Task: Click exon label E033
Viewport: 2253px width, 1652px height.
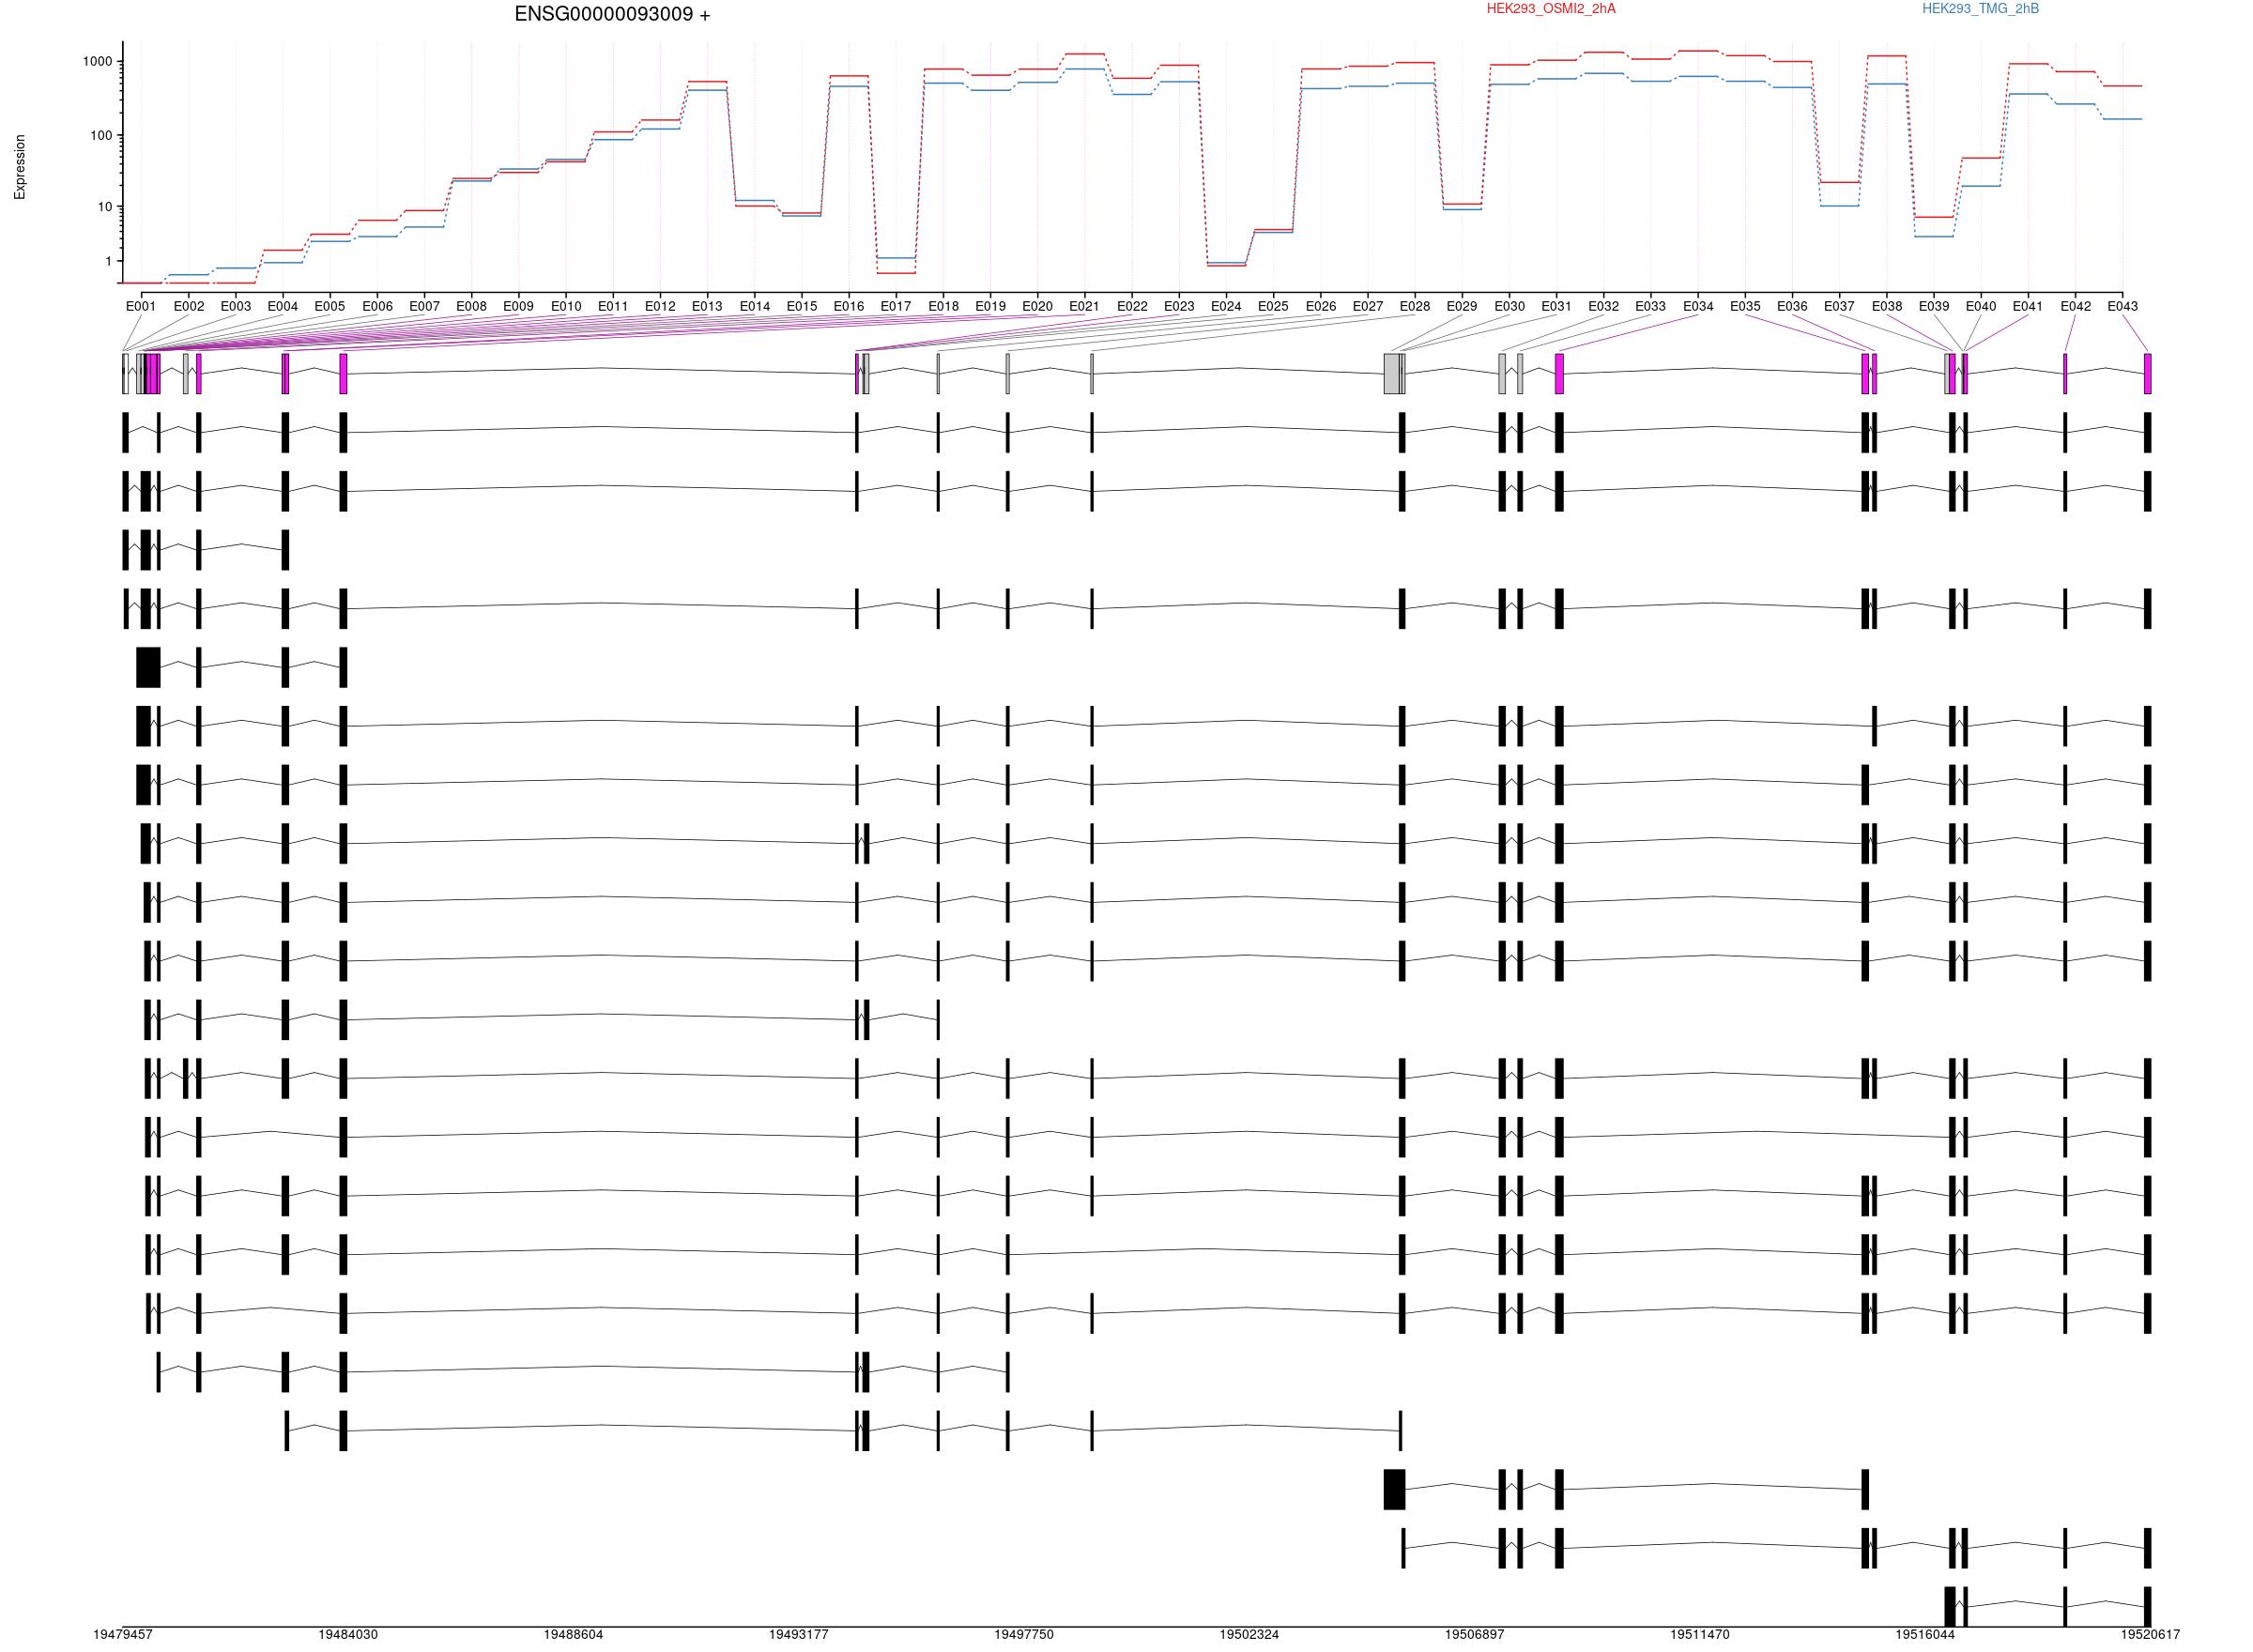Action: click(x=1651, y=306)
